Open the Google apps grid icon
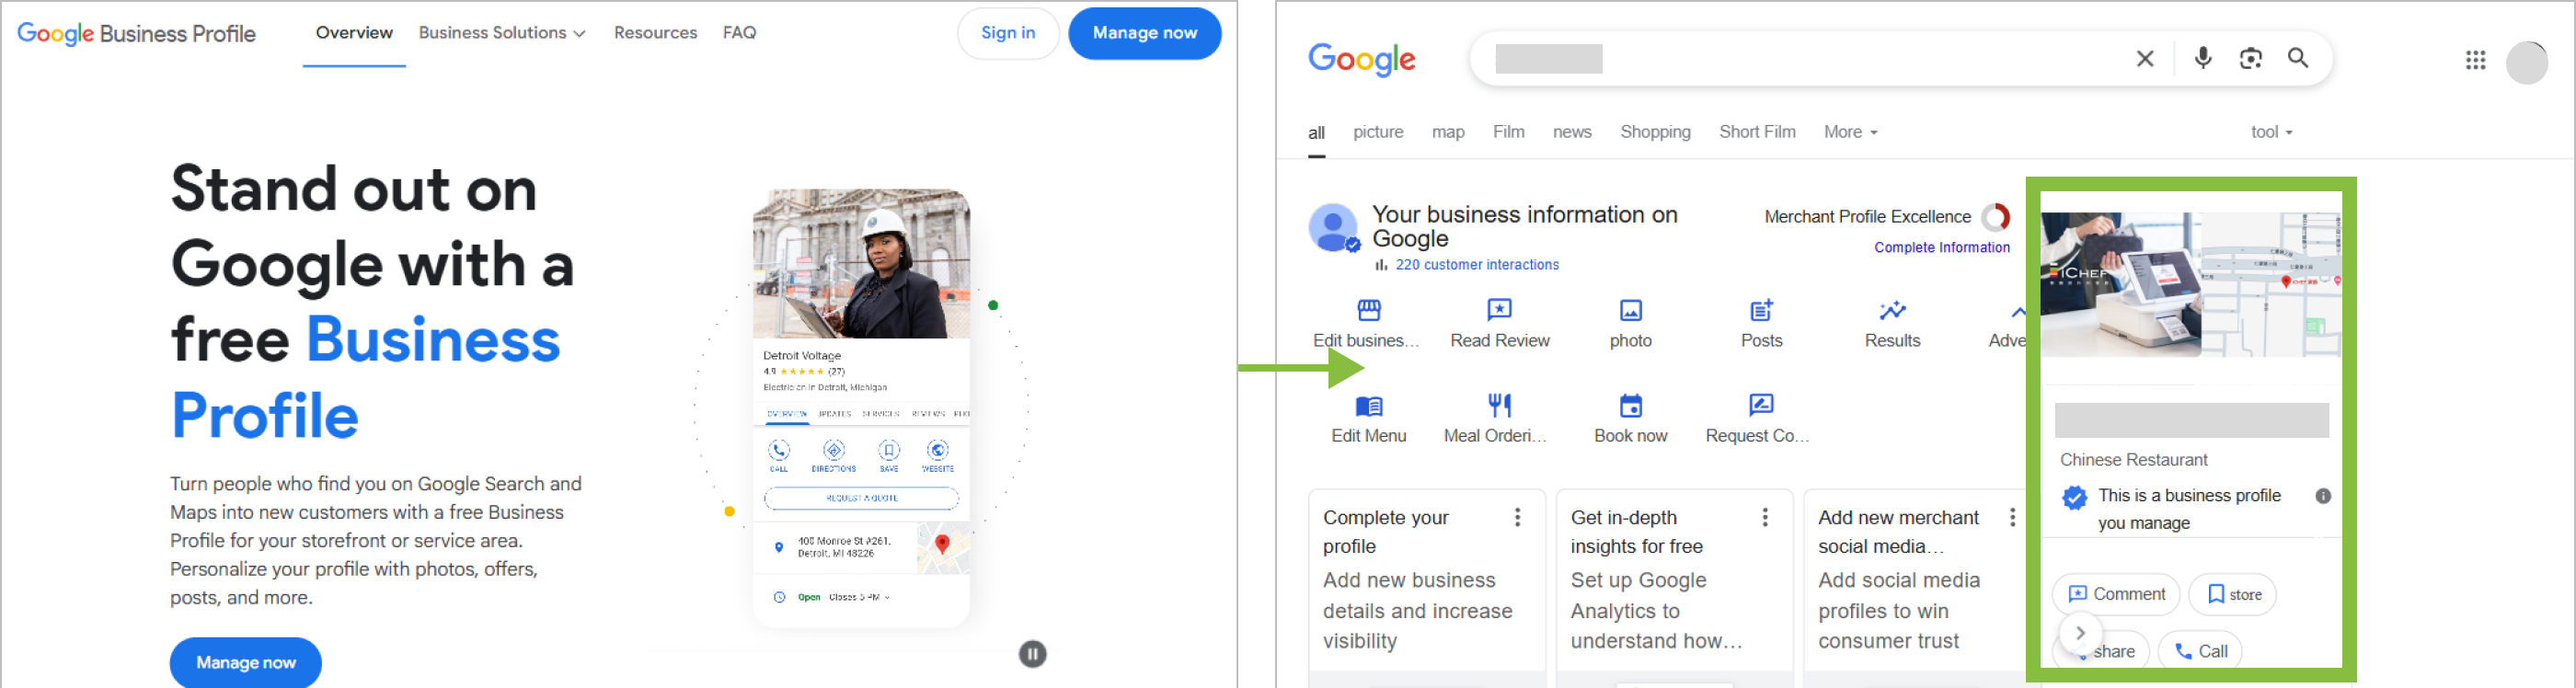 coord(2475,61)
